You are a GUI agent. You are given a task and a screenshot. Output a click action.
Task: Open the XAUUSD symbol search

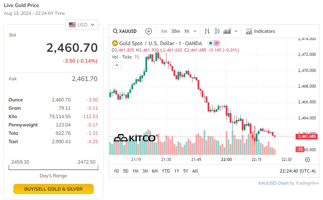coord(125,31)
